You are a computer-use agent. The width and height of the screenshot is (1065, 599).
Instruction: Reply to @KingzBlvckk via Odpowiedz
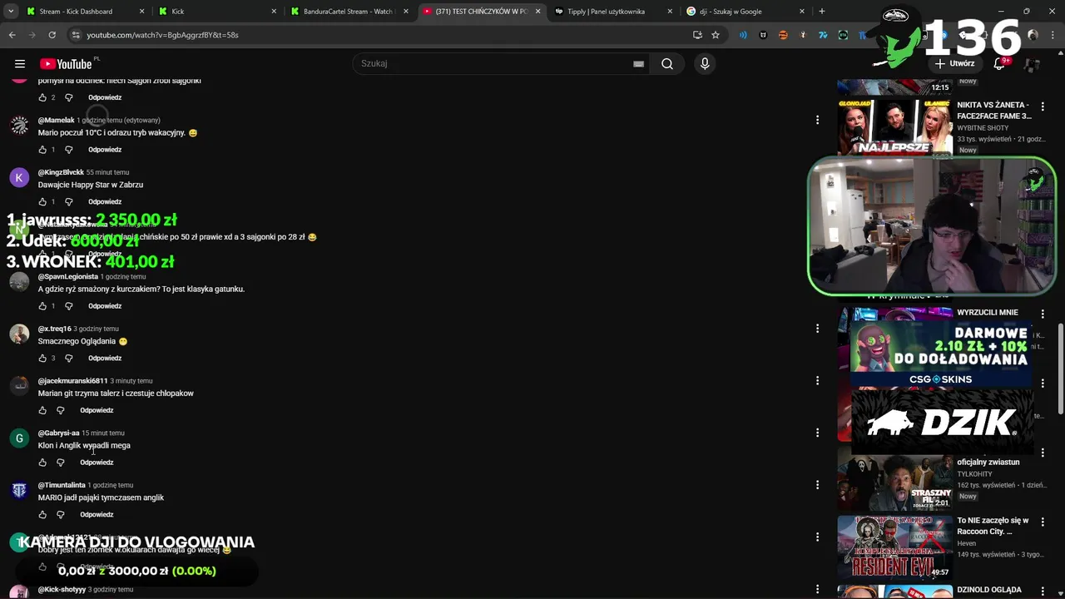click(105, 202)
